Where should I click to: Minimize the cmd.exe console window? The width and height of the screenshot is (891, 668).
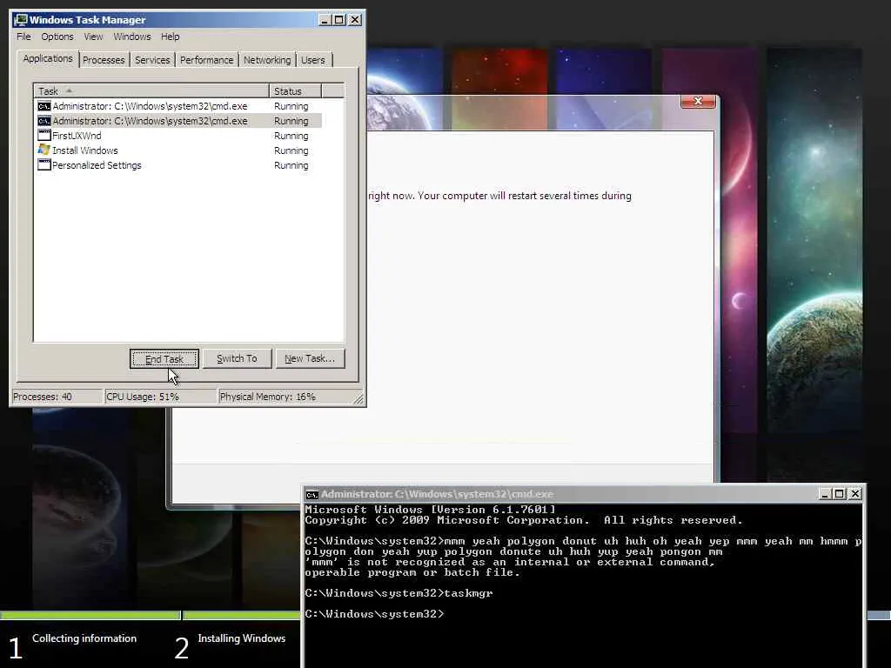pos(825,494)
